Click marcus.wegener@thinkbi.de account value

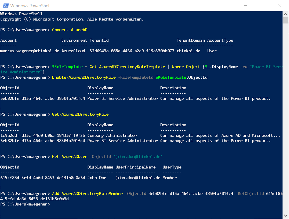pos(30,51)
